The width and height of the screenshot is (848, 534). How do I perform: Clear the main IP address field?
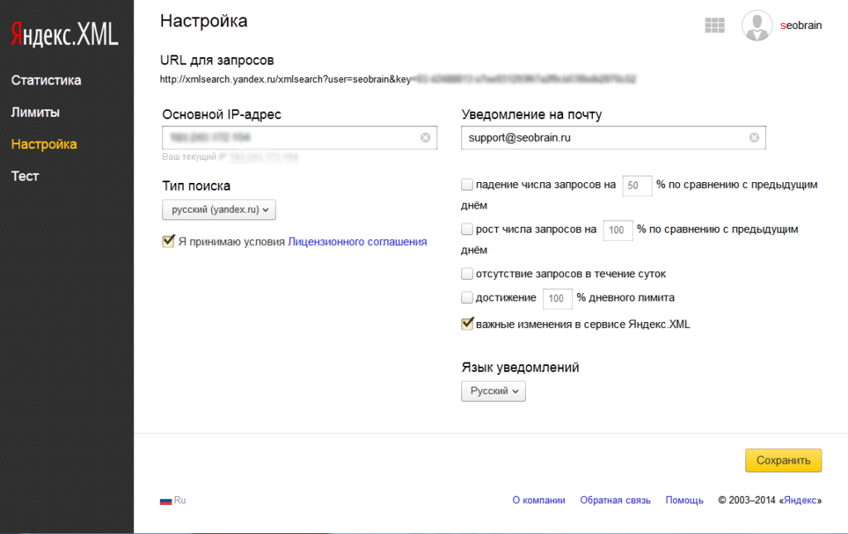[x=425, y=137]
